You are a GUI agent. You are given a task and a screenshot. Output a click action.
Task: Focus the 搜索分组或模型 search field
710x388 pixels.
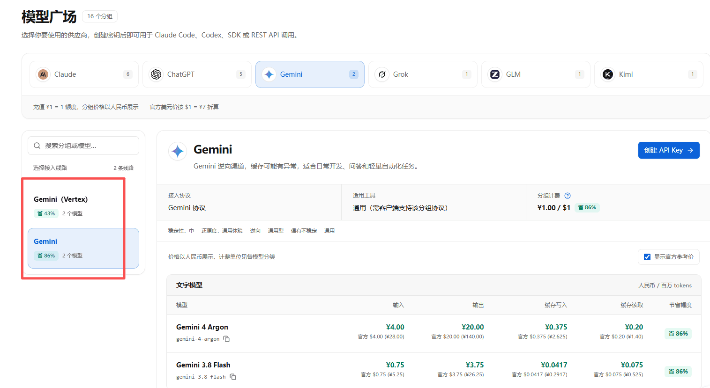[x=83, y=146]
